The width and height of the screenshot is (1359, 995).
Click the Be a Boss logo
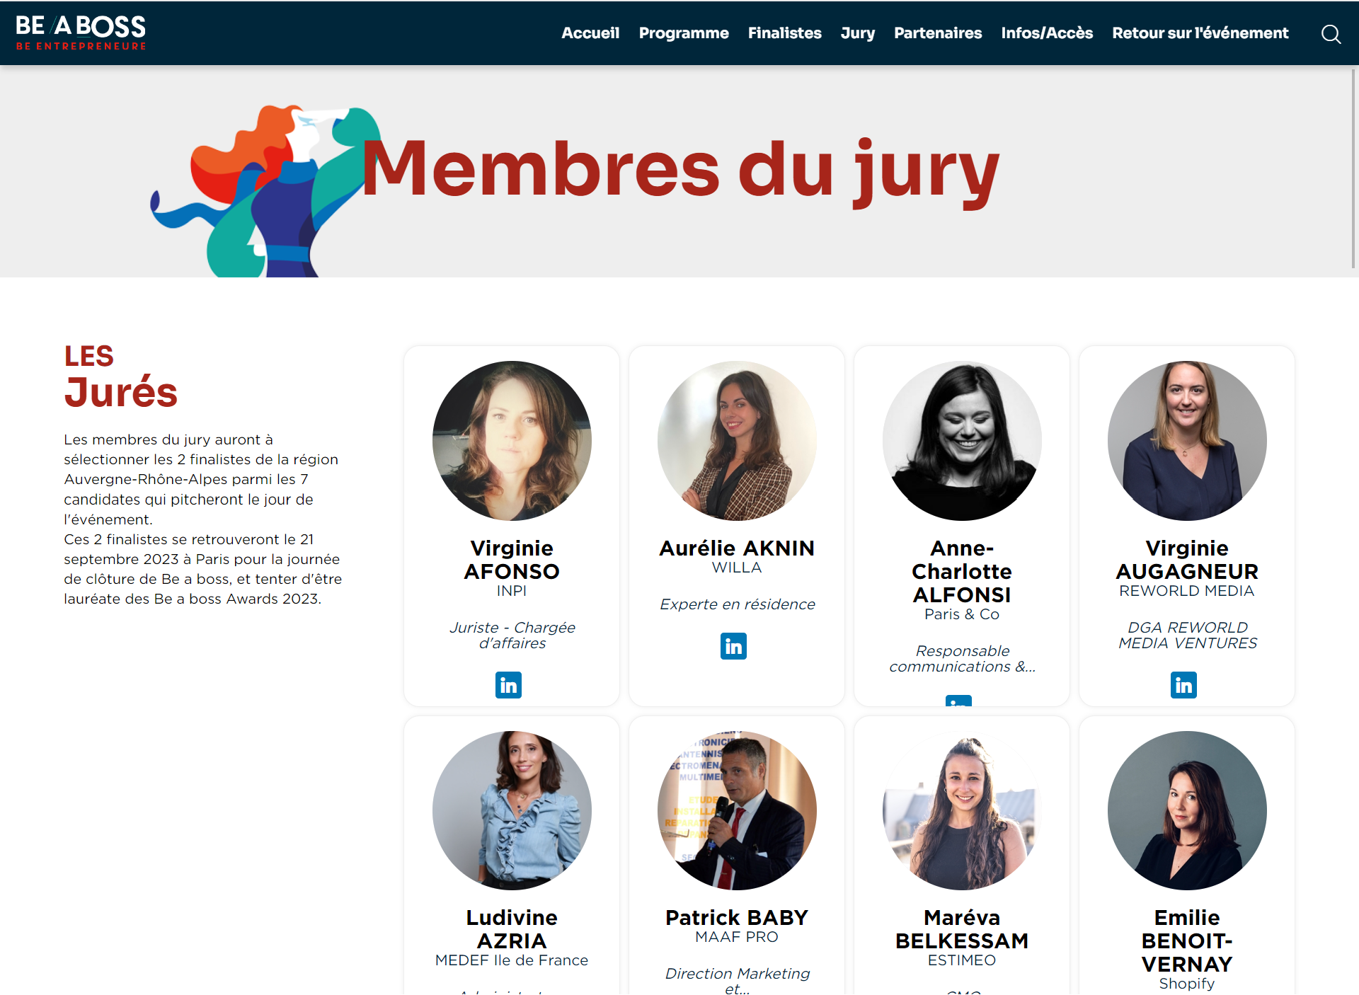pos(81,33)
